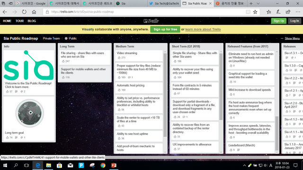Show tab previews chevron
The height and width of the screenshot is (170, 303).
click(x=258, y=3)
